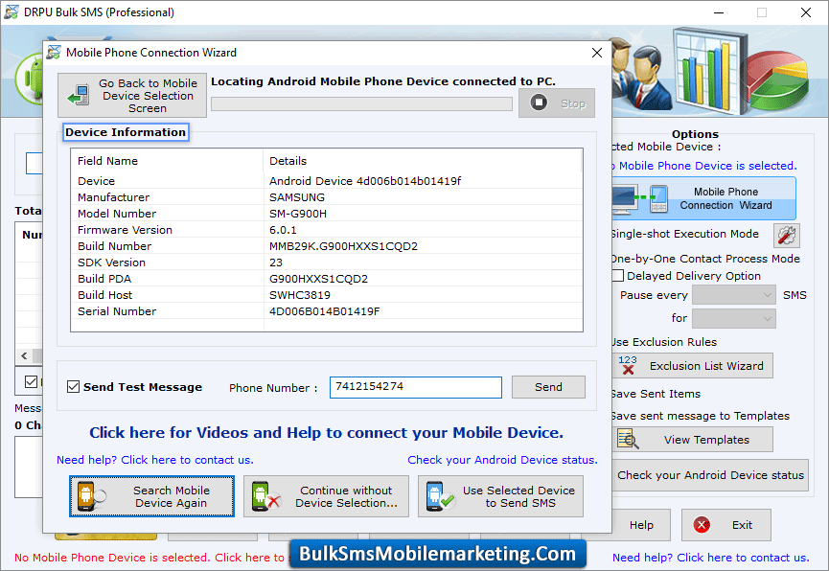Toggle the checkbox below numbers list
This screenshot has width=829, height=571.
(32, 381)
